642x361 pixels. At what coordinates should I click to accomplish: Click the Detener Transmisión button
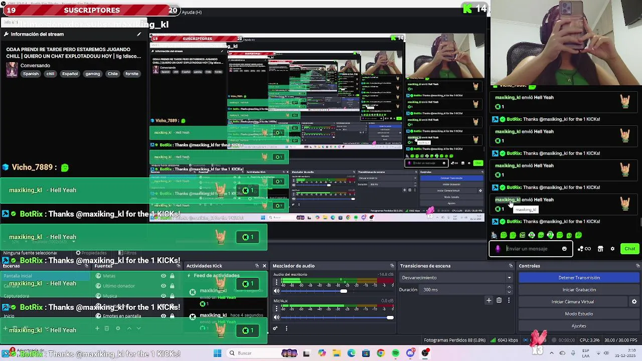579,278
